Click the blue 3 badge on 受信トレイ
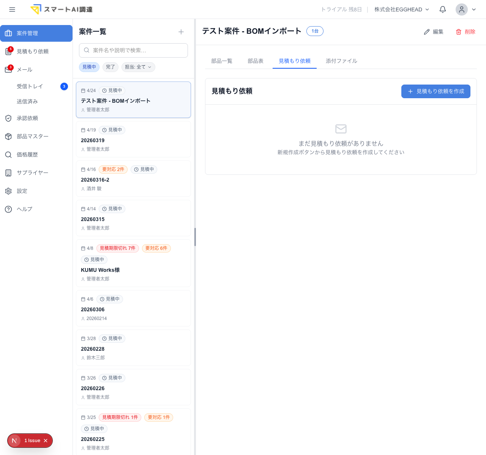This screenshot has height=455, width=486. pyautogui.click(x=64, y=86)
